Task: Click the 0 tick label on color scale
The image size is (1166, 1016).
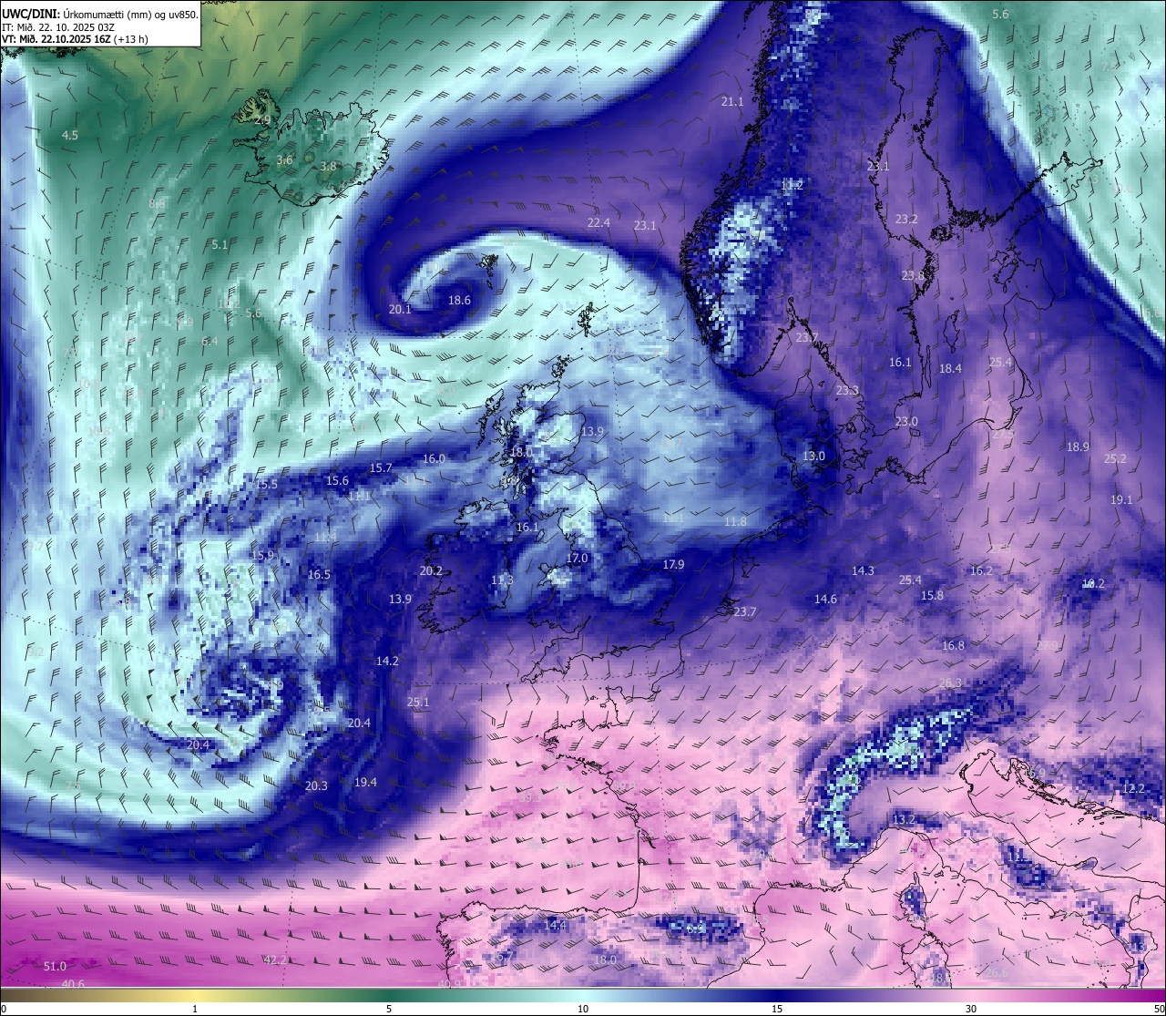Action: pyautogui.click(x=4, y=1009)
